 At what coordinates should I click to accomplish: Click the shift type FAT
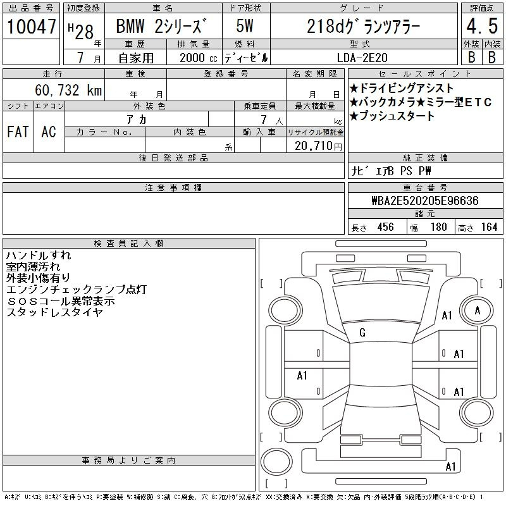[18, 132]
